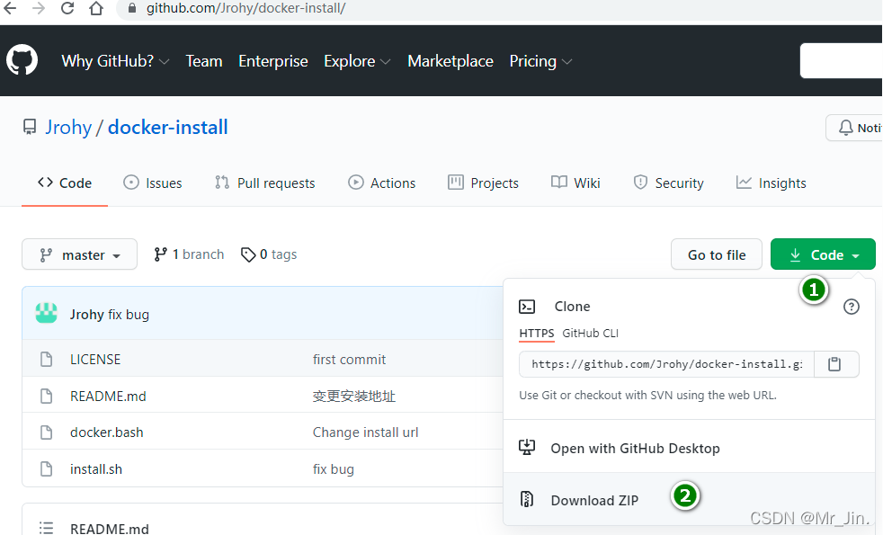Click the desktop download icon beside GitHub Desktop
Viewport: 883px width, 535px height.
[527, 448]
